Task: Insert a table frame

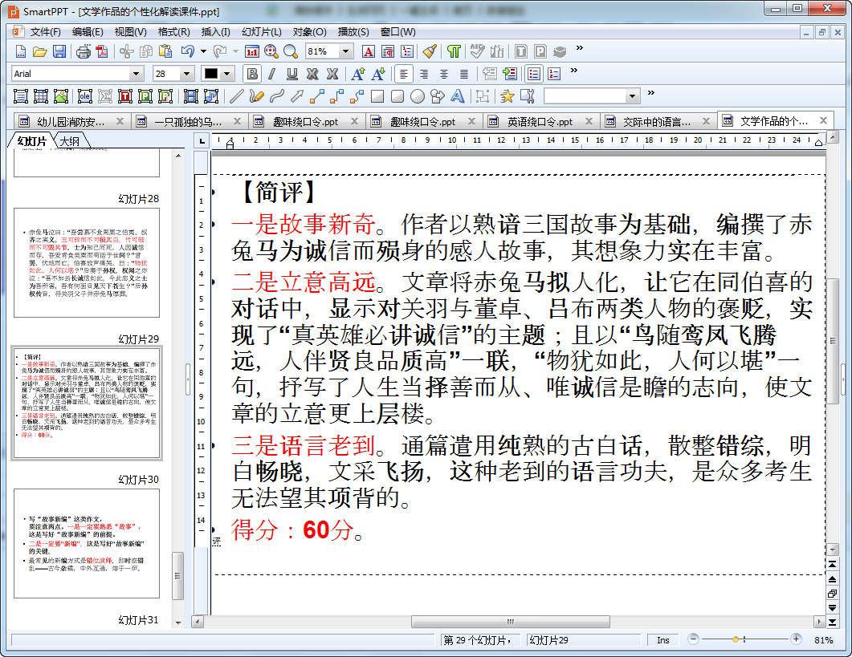Action: pyautogui.click(x=41, y=96)
